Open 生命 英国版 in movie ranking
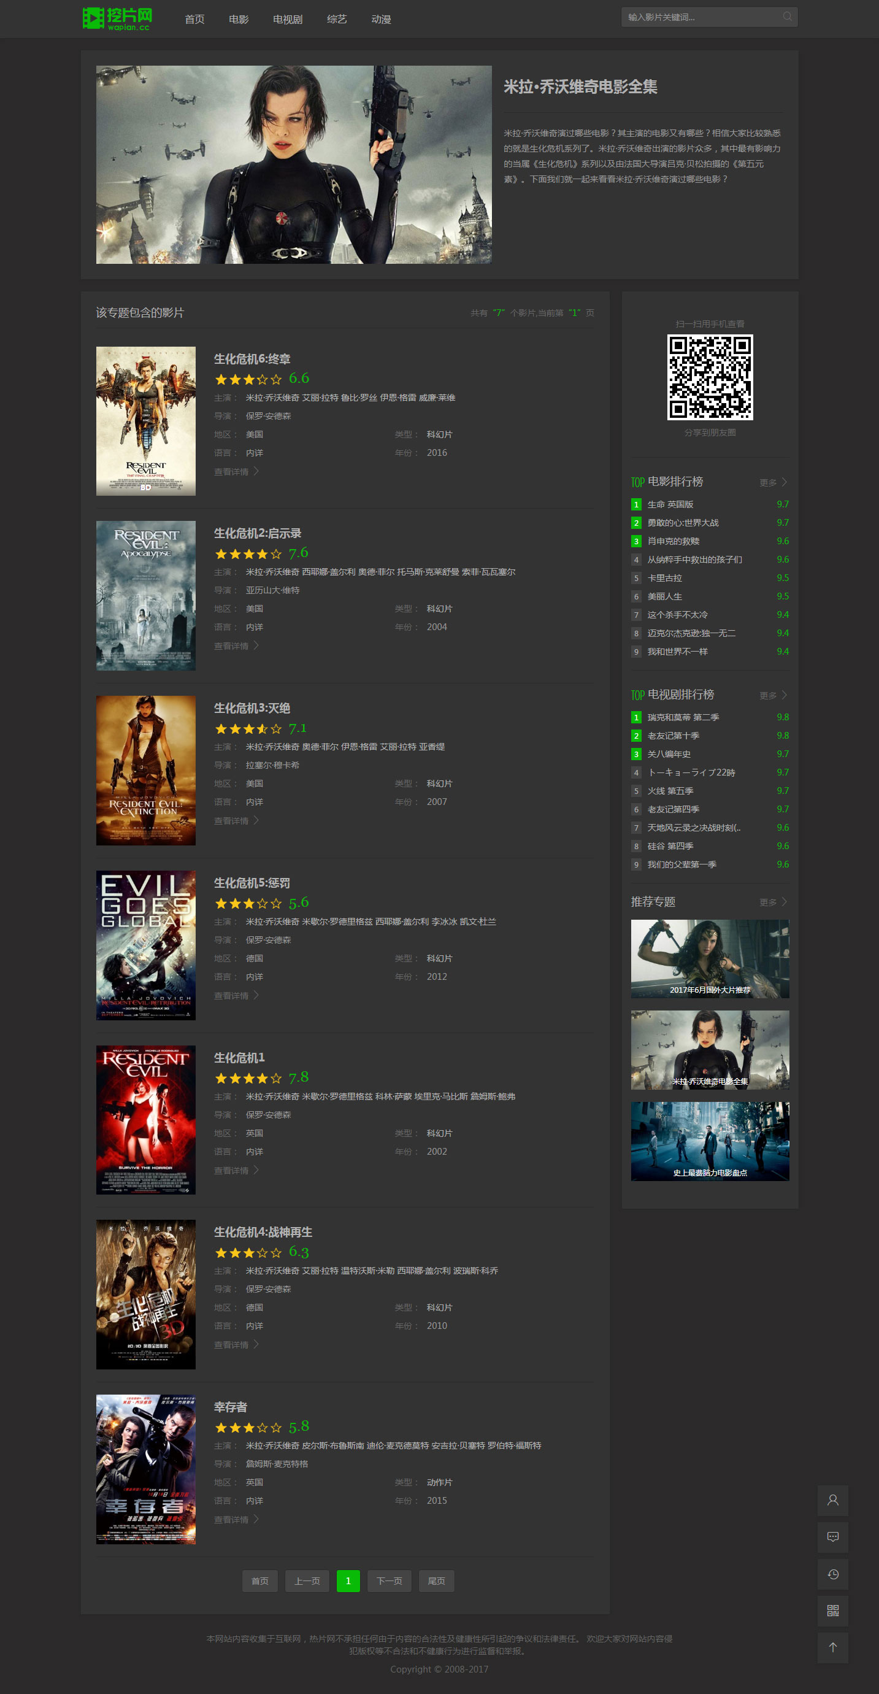This screenshot has width=879, height=1694. point(670,504)
